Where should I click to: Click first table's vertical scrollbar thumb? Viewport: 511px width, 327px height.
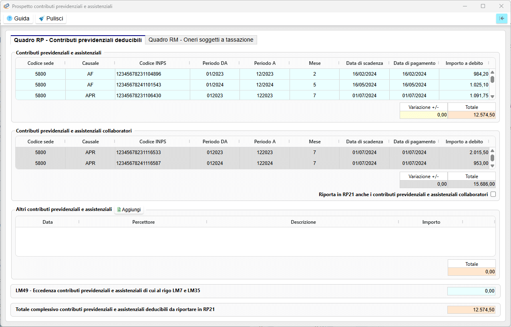tap(493, 79)
